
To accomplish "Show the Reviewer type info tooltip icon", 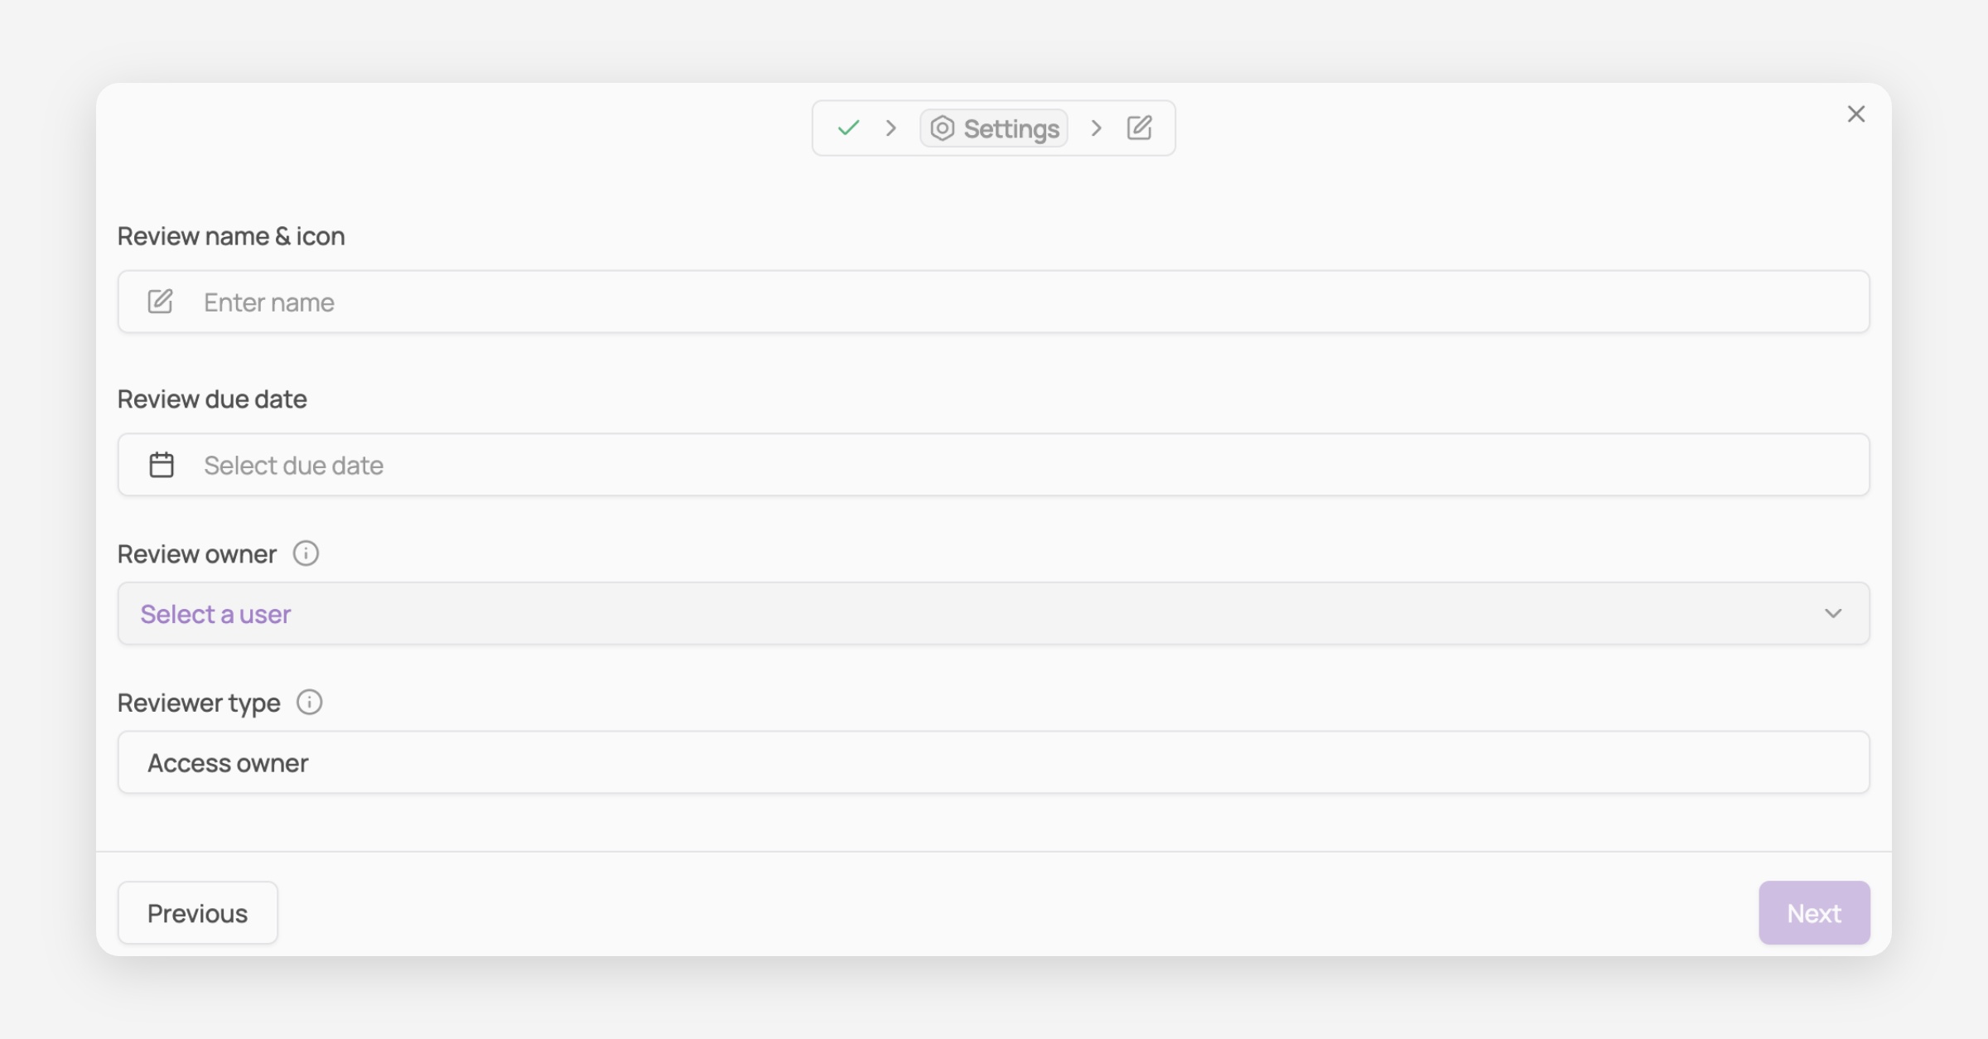I will point(309,703).
